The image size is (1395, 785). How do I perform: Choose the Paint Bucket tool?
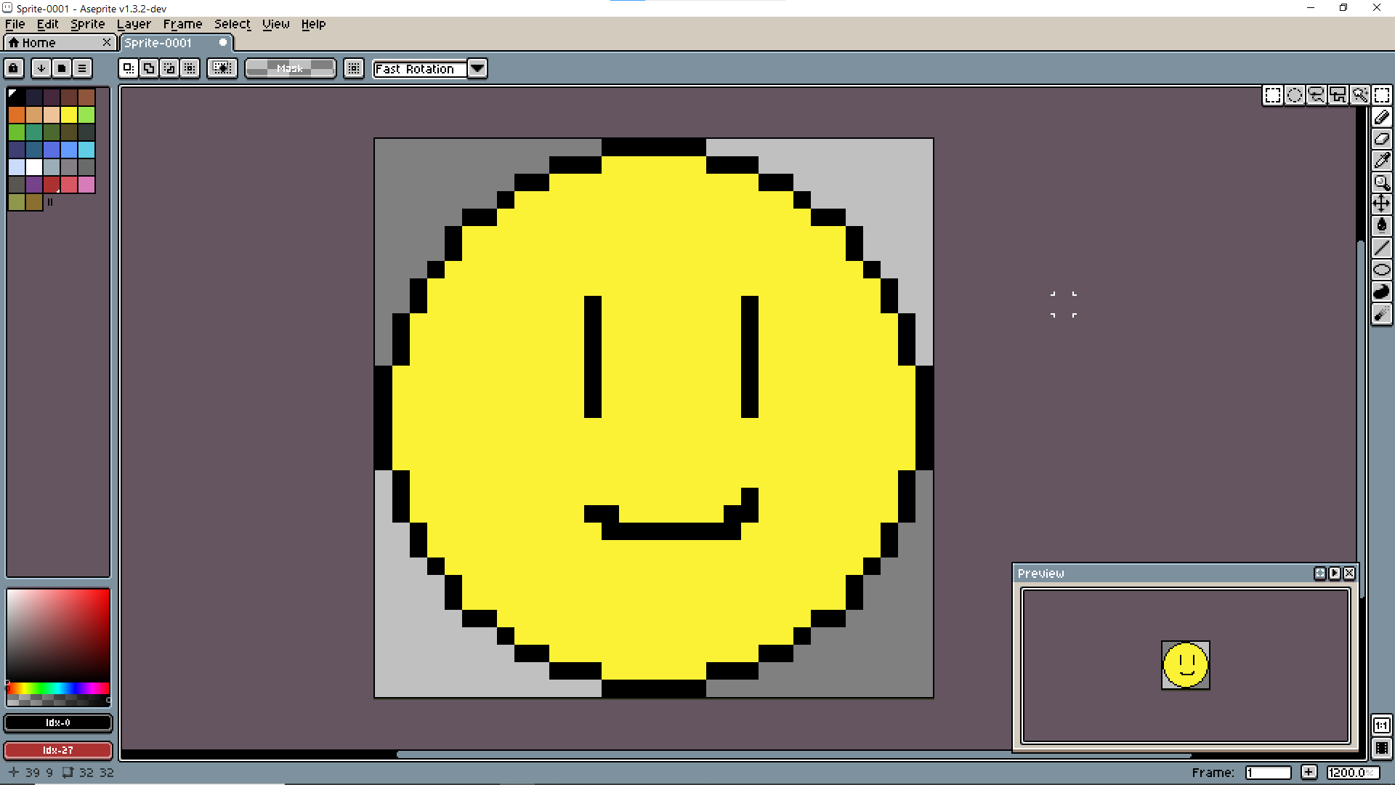click(1381, 226)
